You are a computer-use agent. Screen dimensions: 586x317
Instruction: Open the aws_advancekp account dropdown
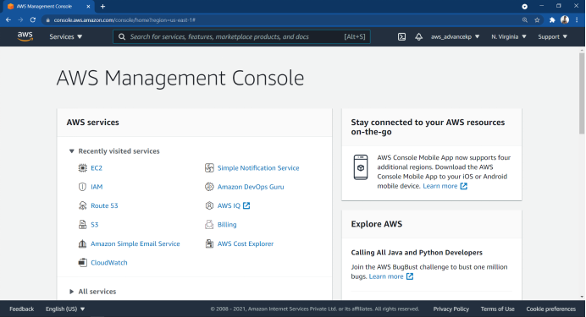[x=456, y=36]
